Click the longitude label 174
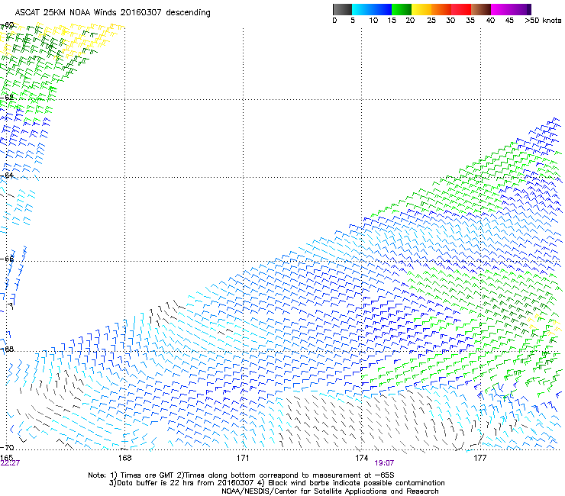This screenshot has height=496, width=565. point(361,458)
